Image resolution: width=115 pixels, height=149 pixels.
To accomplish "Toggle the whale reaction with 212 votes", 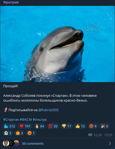I will click(x=10, y=126).
